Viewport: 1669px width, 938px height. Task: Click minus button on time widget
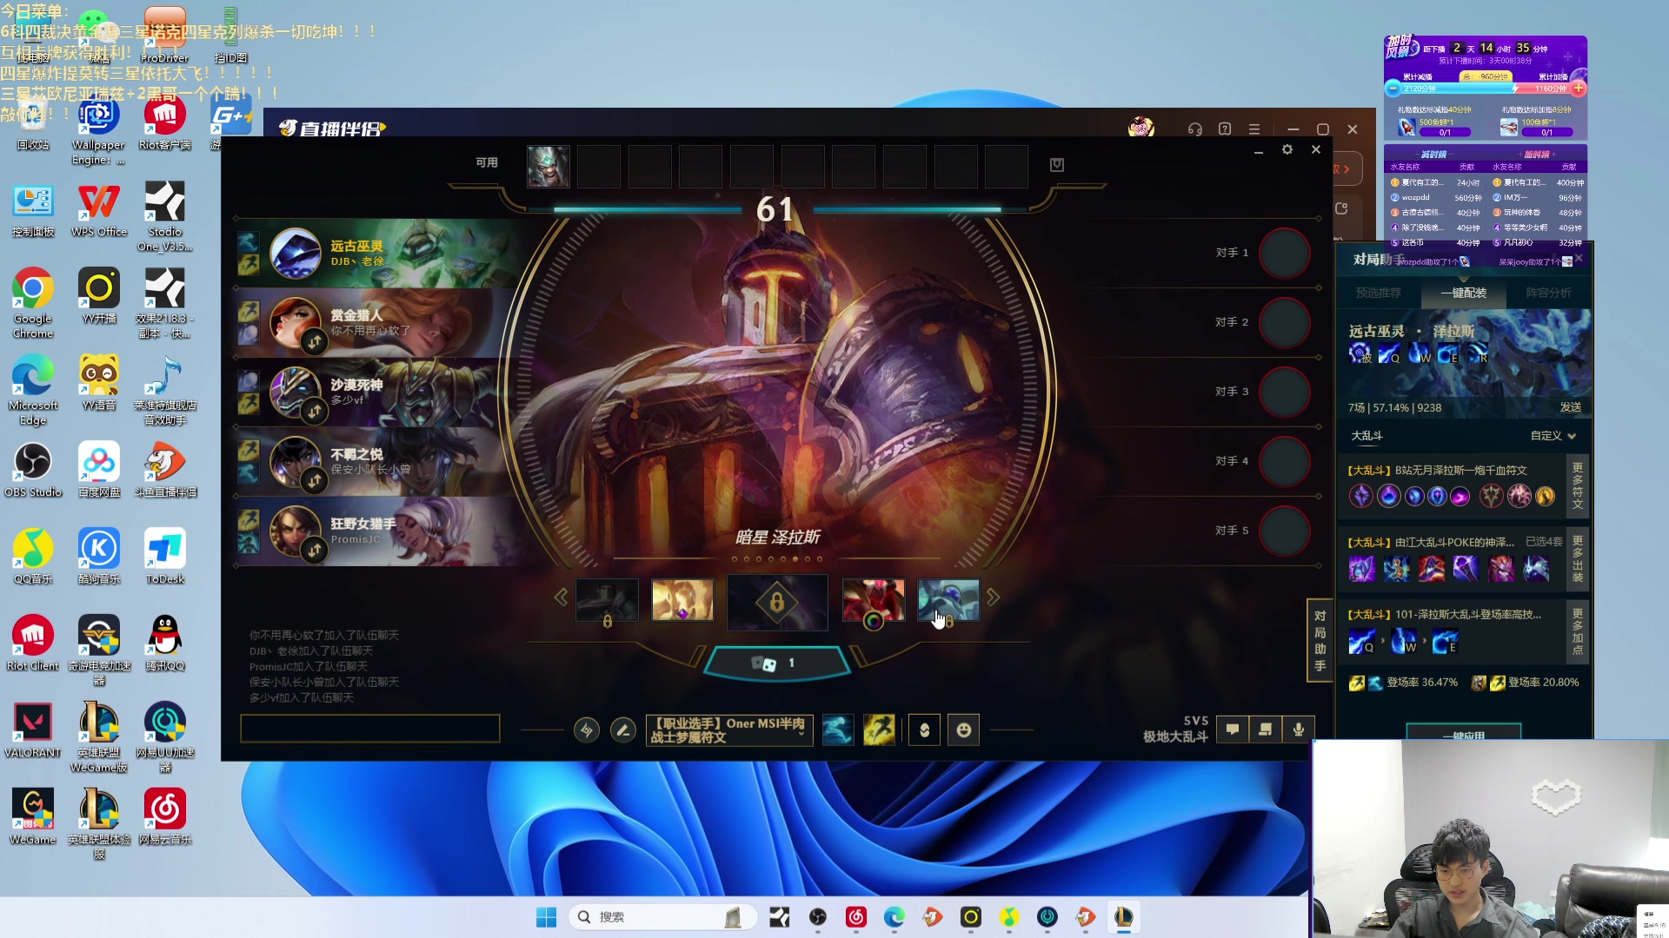coord(1393,89)
